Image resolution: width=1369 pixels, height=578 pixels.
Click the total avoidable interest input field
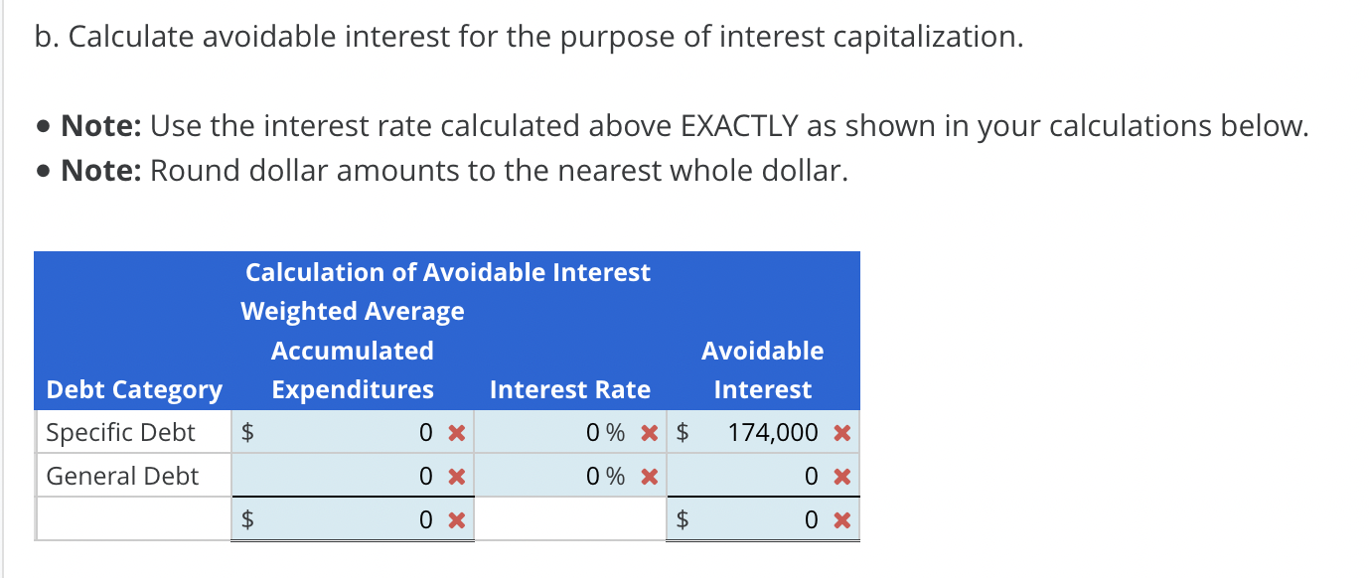(755, 518)
